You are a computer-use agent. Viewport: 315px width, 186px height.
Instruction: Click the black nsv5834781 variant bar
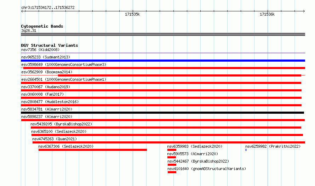162,113
